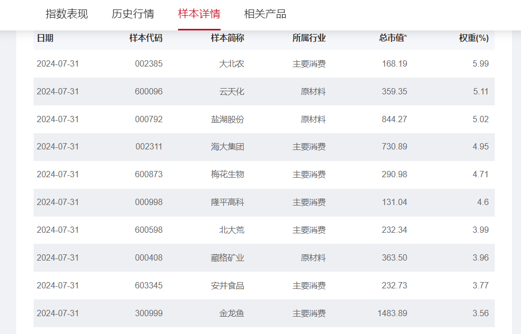521x334 pixels.
Task: Click weight value 5.11
Action: 481,92
